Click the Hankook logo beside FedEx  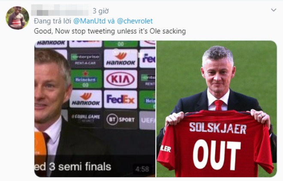click(86, 99)
